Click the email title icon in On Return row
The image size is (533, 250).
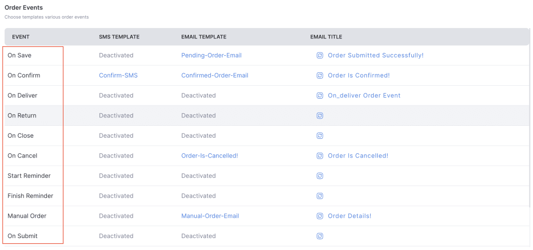[320, 115]
